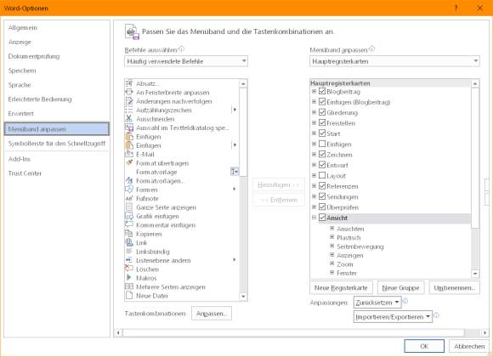Uncheck the Start tab checkbox

(322, 133)
